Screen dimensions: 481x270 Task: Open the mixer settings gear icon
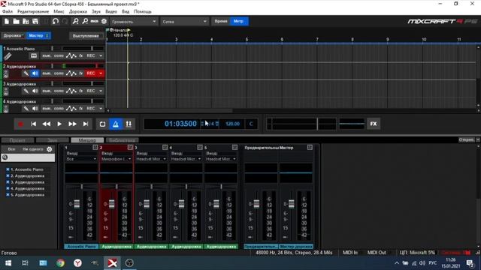click(x=50, y=149)
